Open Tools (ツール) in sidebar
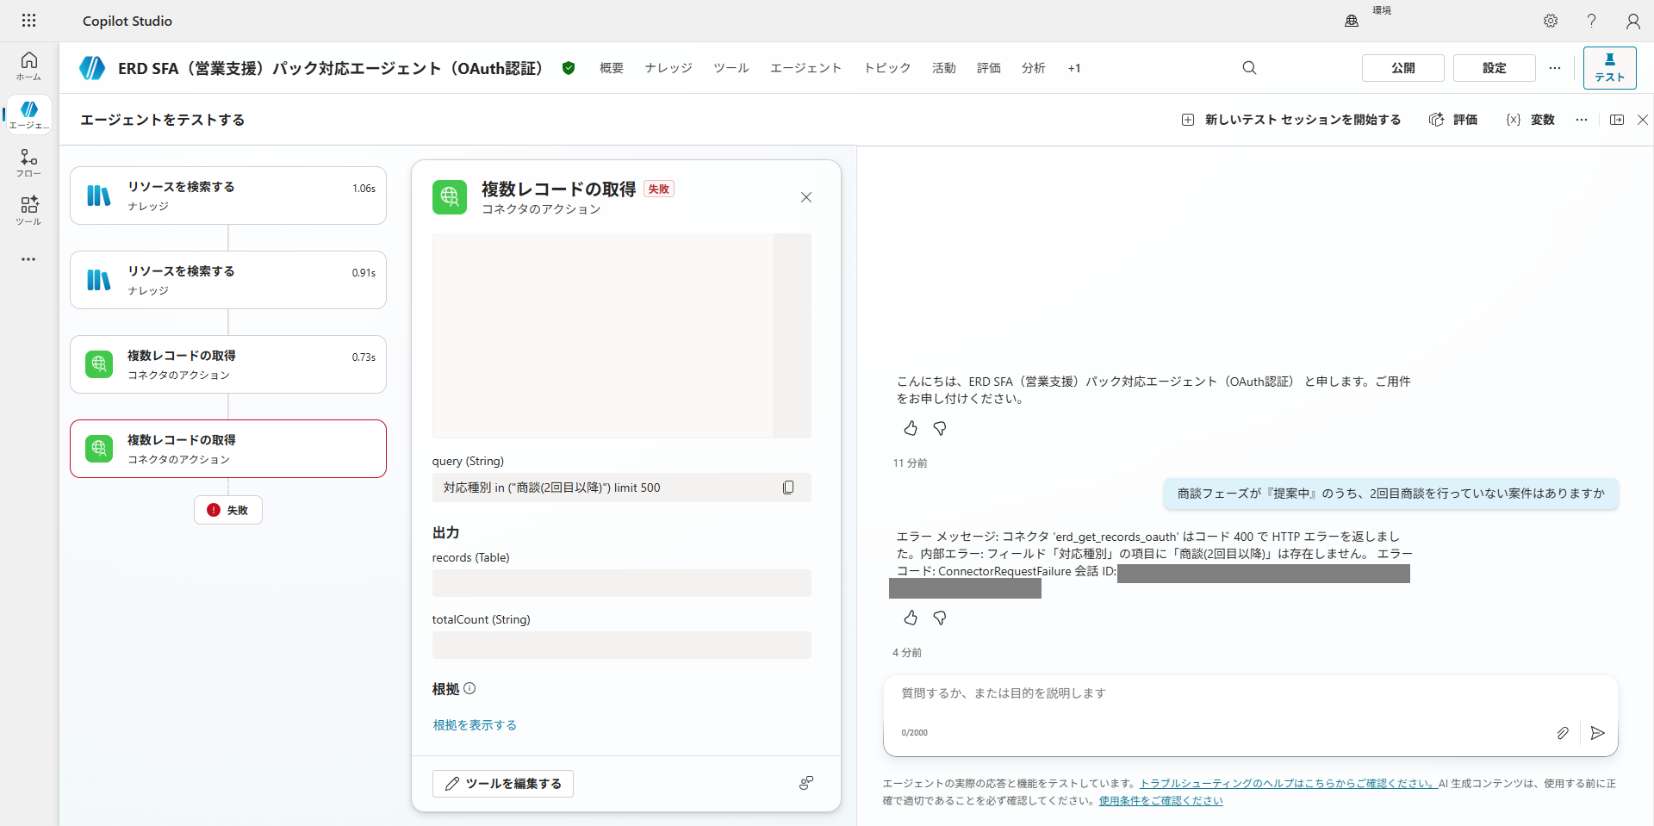Screen dimensions: 1654x826 click(x=28, y=211)
